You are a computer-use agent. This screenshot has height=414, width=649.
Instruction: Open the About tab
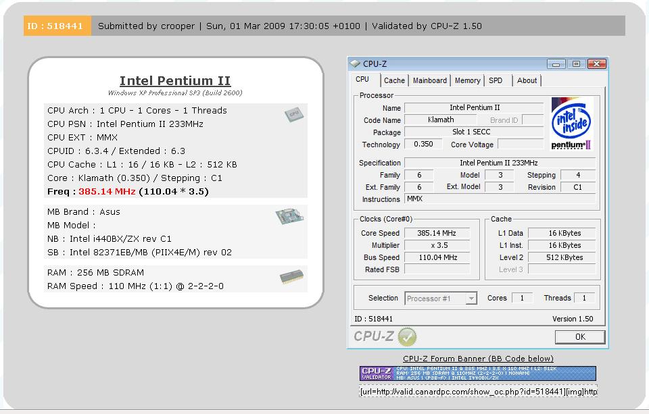[x=527, y=80]
